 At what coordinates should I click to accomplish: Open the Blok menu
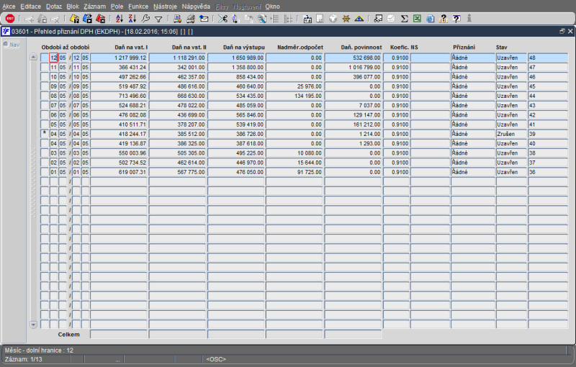tap(73, 6)
